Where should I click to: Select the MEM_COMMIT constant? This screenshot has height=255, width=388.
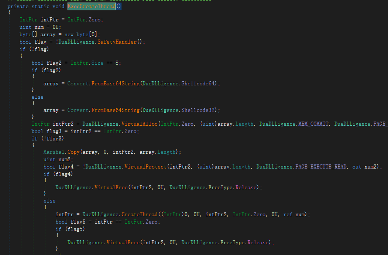tap(313, 124)
